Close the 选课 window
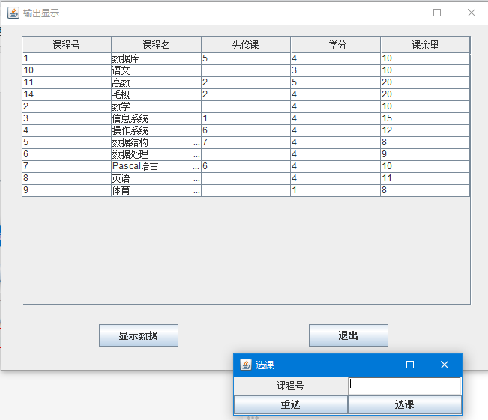Image resolution: width=488 pixels, height=420 pixels. coord(444,365)
